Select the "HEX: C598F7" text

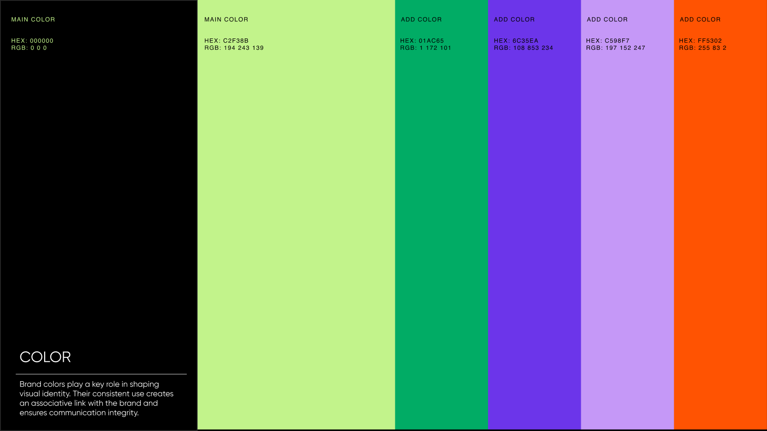(608, 41)
